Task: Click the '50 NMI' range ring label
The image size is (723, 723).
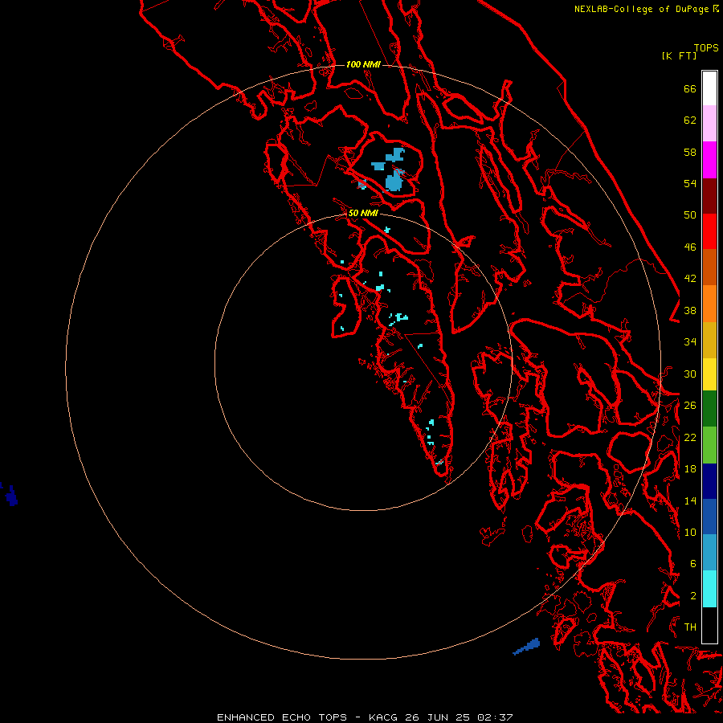Action: tap(363, 213)
